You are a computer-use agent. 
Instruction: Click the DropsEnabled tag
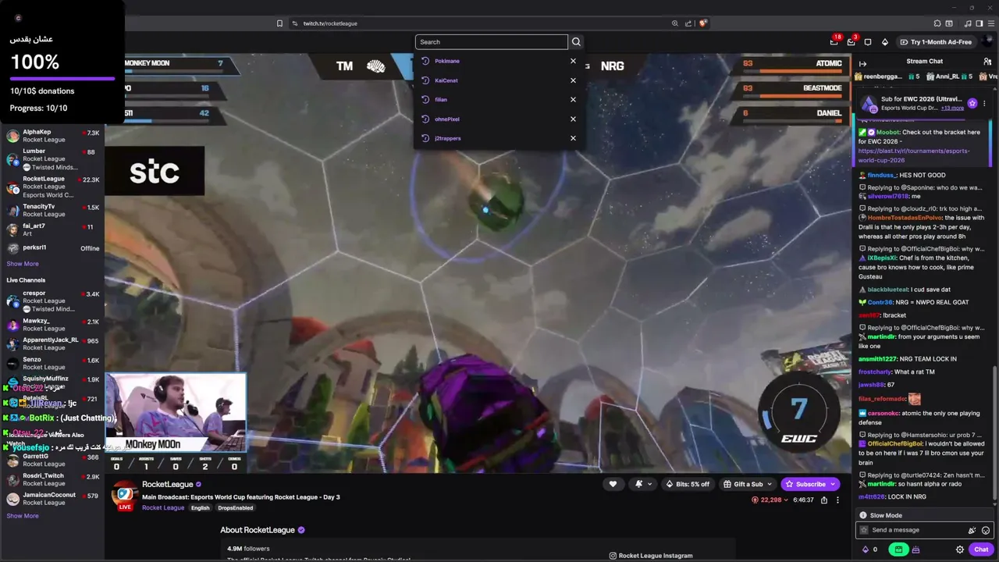(235, 508)
